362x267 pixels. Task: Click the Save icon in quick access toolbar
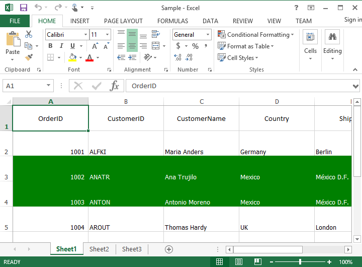click(23, 8)
